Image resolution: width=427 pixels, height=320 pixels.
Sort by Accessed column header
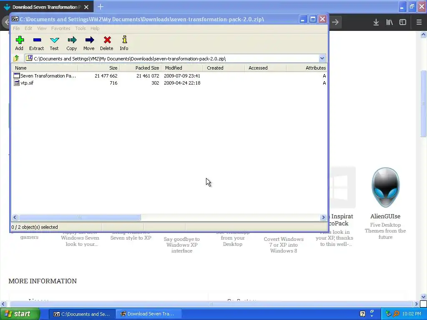point(265,68)
